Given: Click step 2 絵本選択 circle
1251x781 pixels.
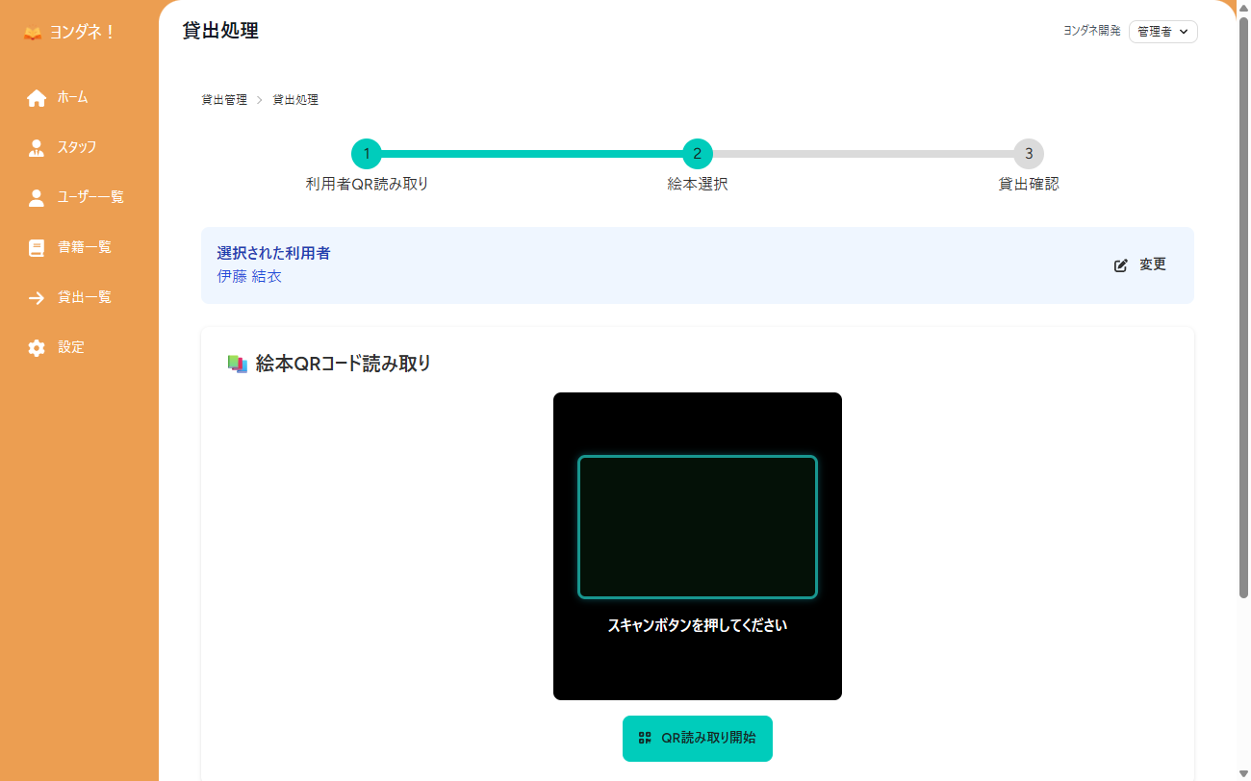Looking at the screenshot, I should click(697, 154).
